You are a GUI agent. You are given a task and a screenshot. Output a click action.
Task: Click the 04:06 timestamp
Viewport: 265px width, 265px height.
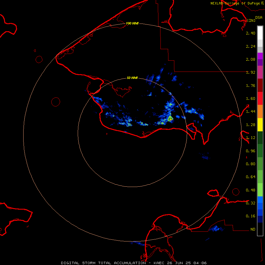coord(200,263)
